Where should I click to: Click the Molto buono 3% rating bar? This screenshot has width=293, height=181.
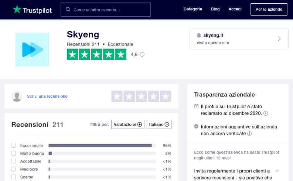point(102,154)
